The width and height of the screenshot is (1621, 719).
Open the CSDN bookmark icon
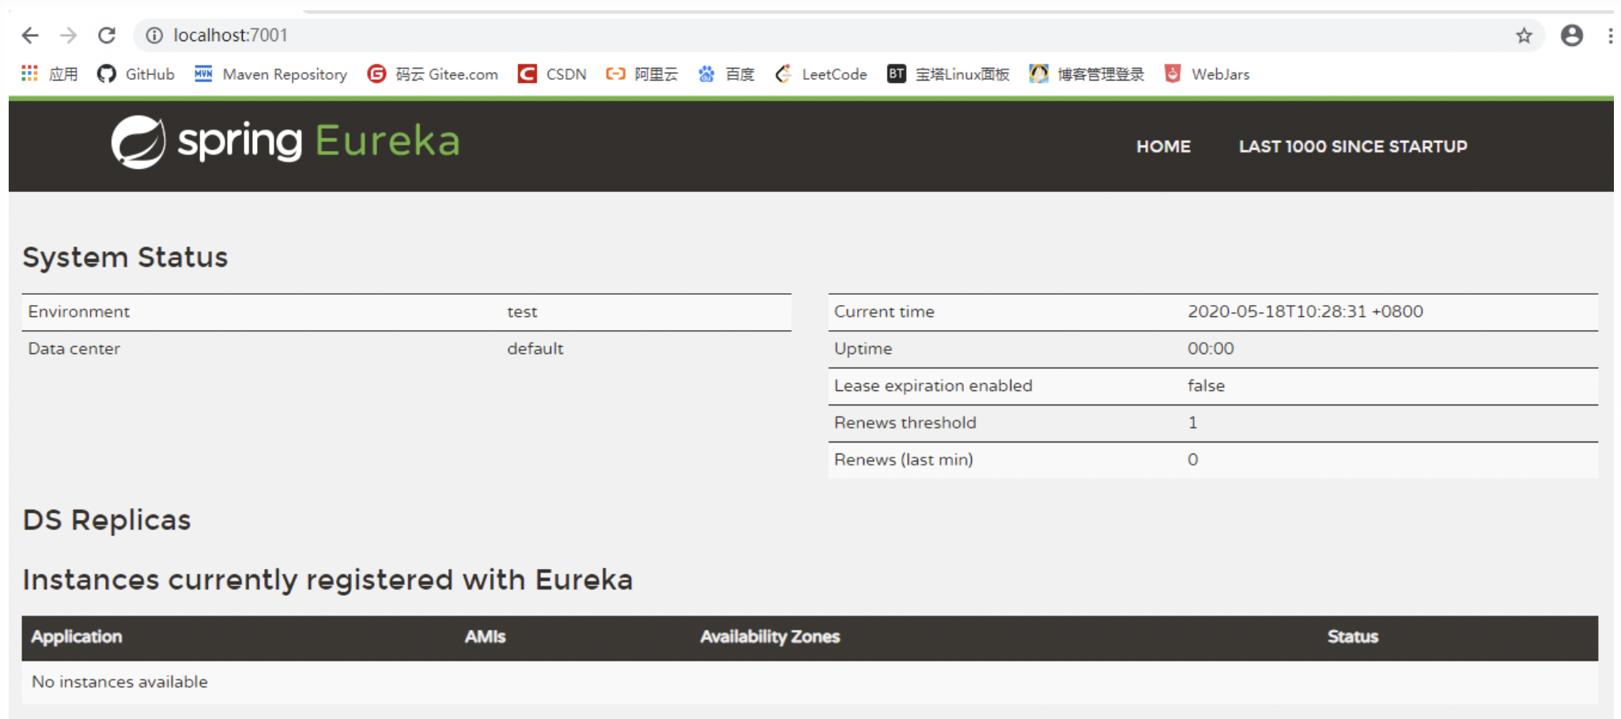tap(527, 73)
